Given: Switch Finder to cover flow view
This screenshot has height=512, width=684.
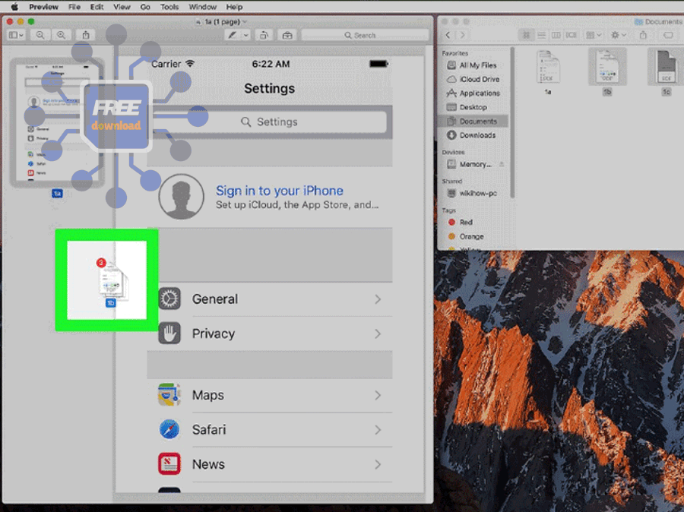Looking at the screenshot, I should click(x=571, y=35).
